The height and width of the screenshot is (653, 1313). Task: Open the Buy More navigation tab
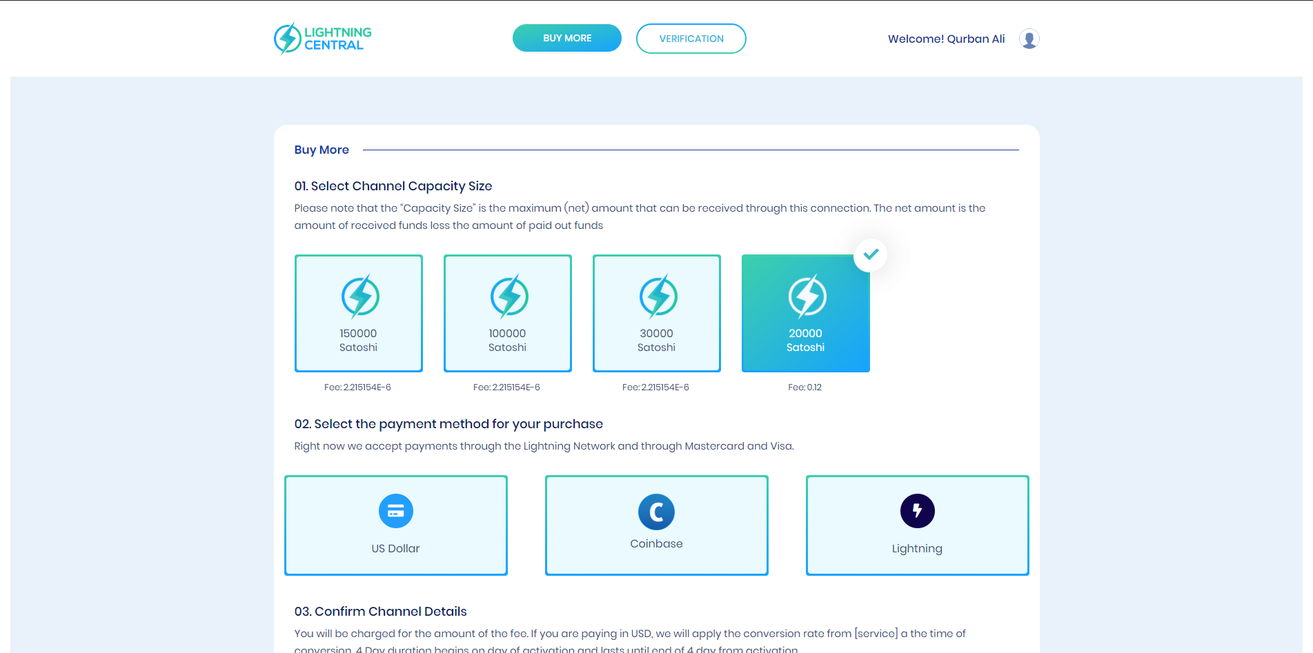tap(566, 38)
